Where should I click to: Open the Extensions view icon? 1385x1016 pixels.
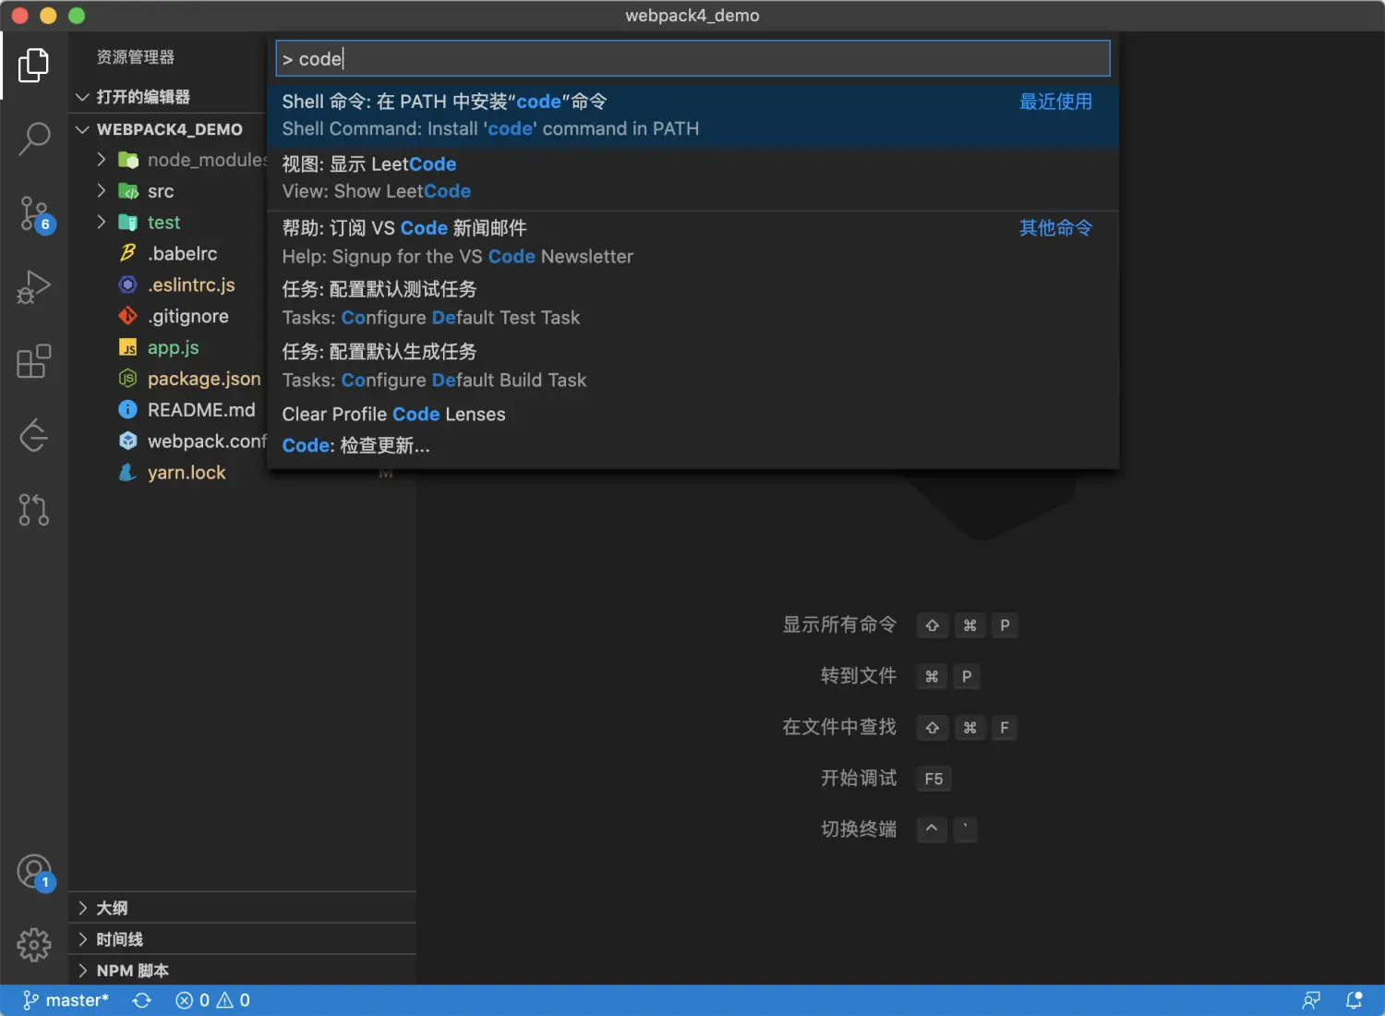pos(34,361)
